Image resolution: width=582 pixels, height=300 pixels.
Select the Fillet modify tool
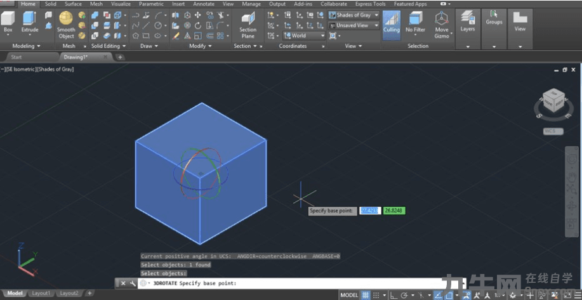(x=220, y=25)
